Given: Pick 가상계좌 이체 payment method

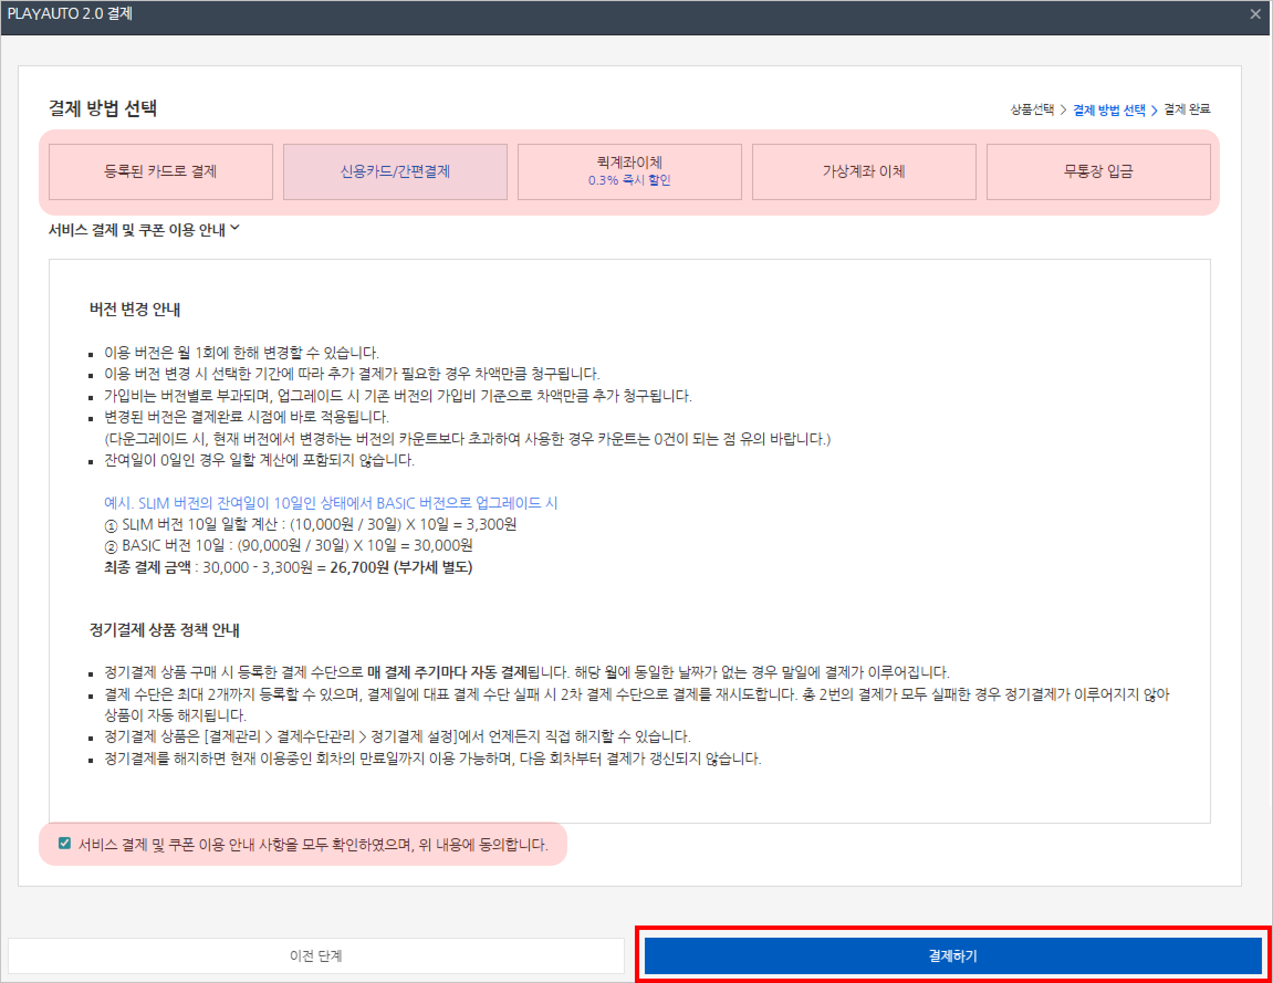Looking at the screenshot, I should tap(863, 171).
